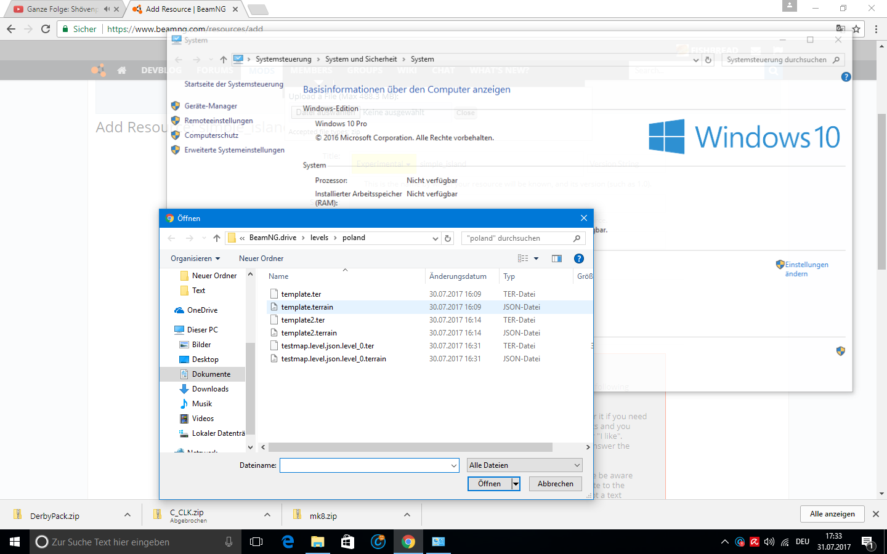Open Erweiterte Systemeinstellungen link

235,150
